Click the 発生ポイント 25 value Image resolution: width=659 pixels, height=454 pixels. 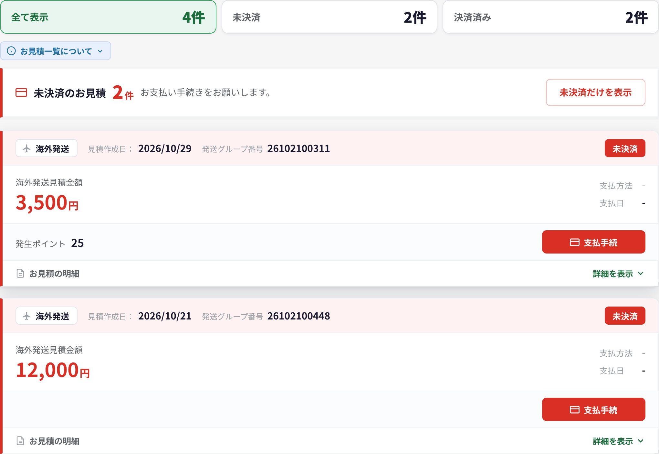tap(77, 243)
